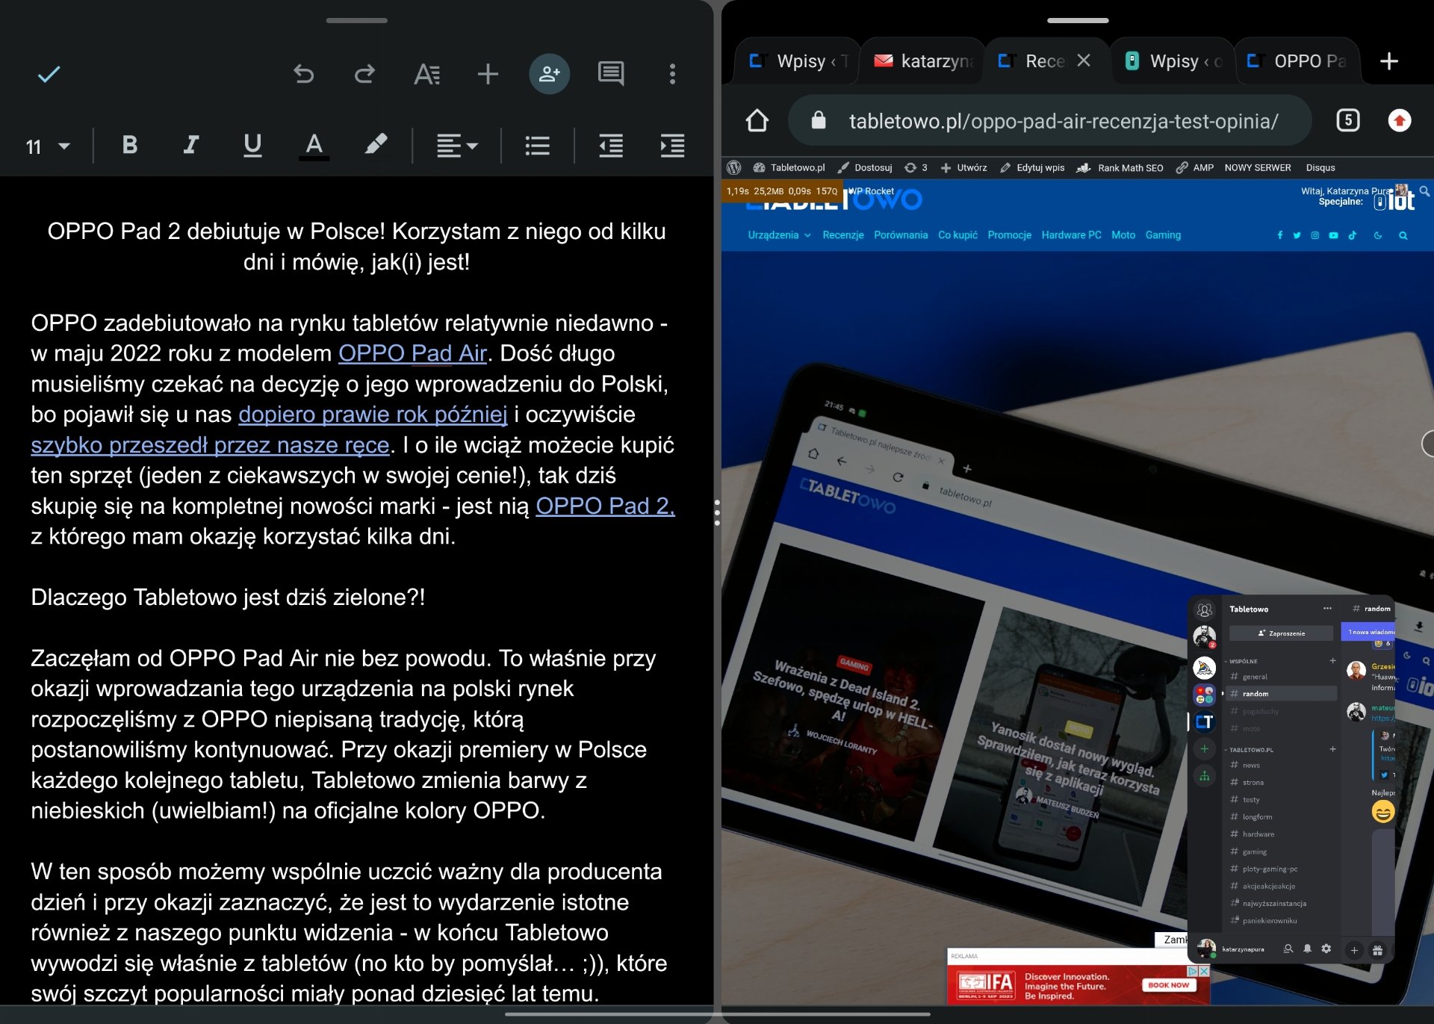Open highlight color marker

coord(376,145)
